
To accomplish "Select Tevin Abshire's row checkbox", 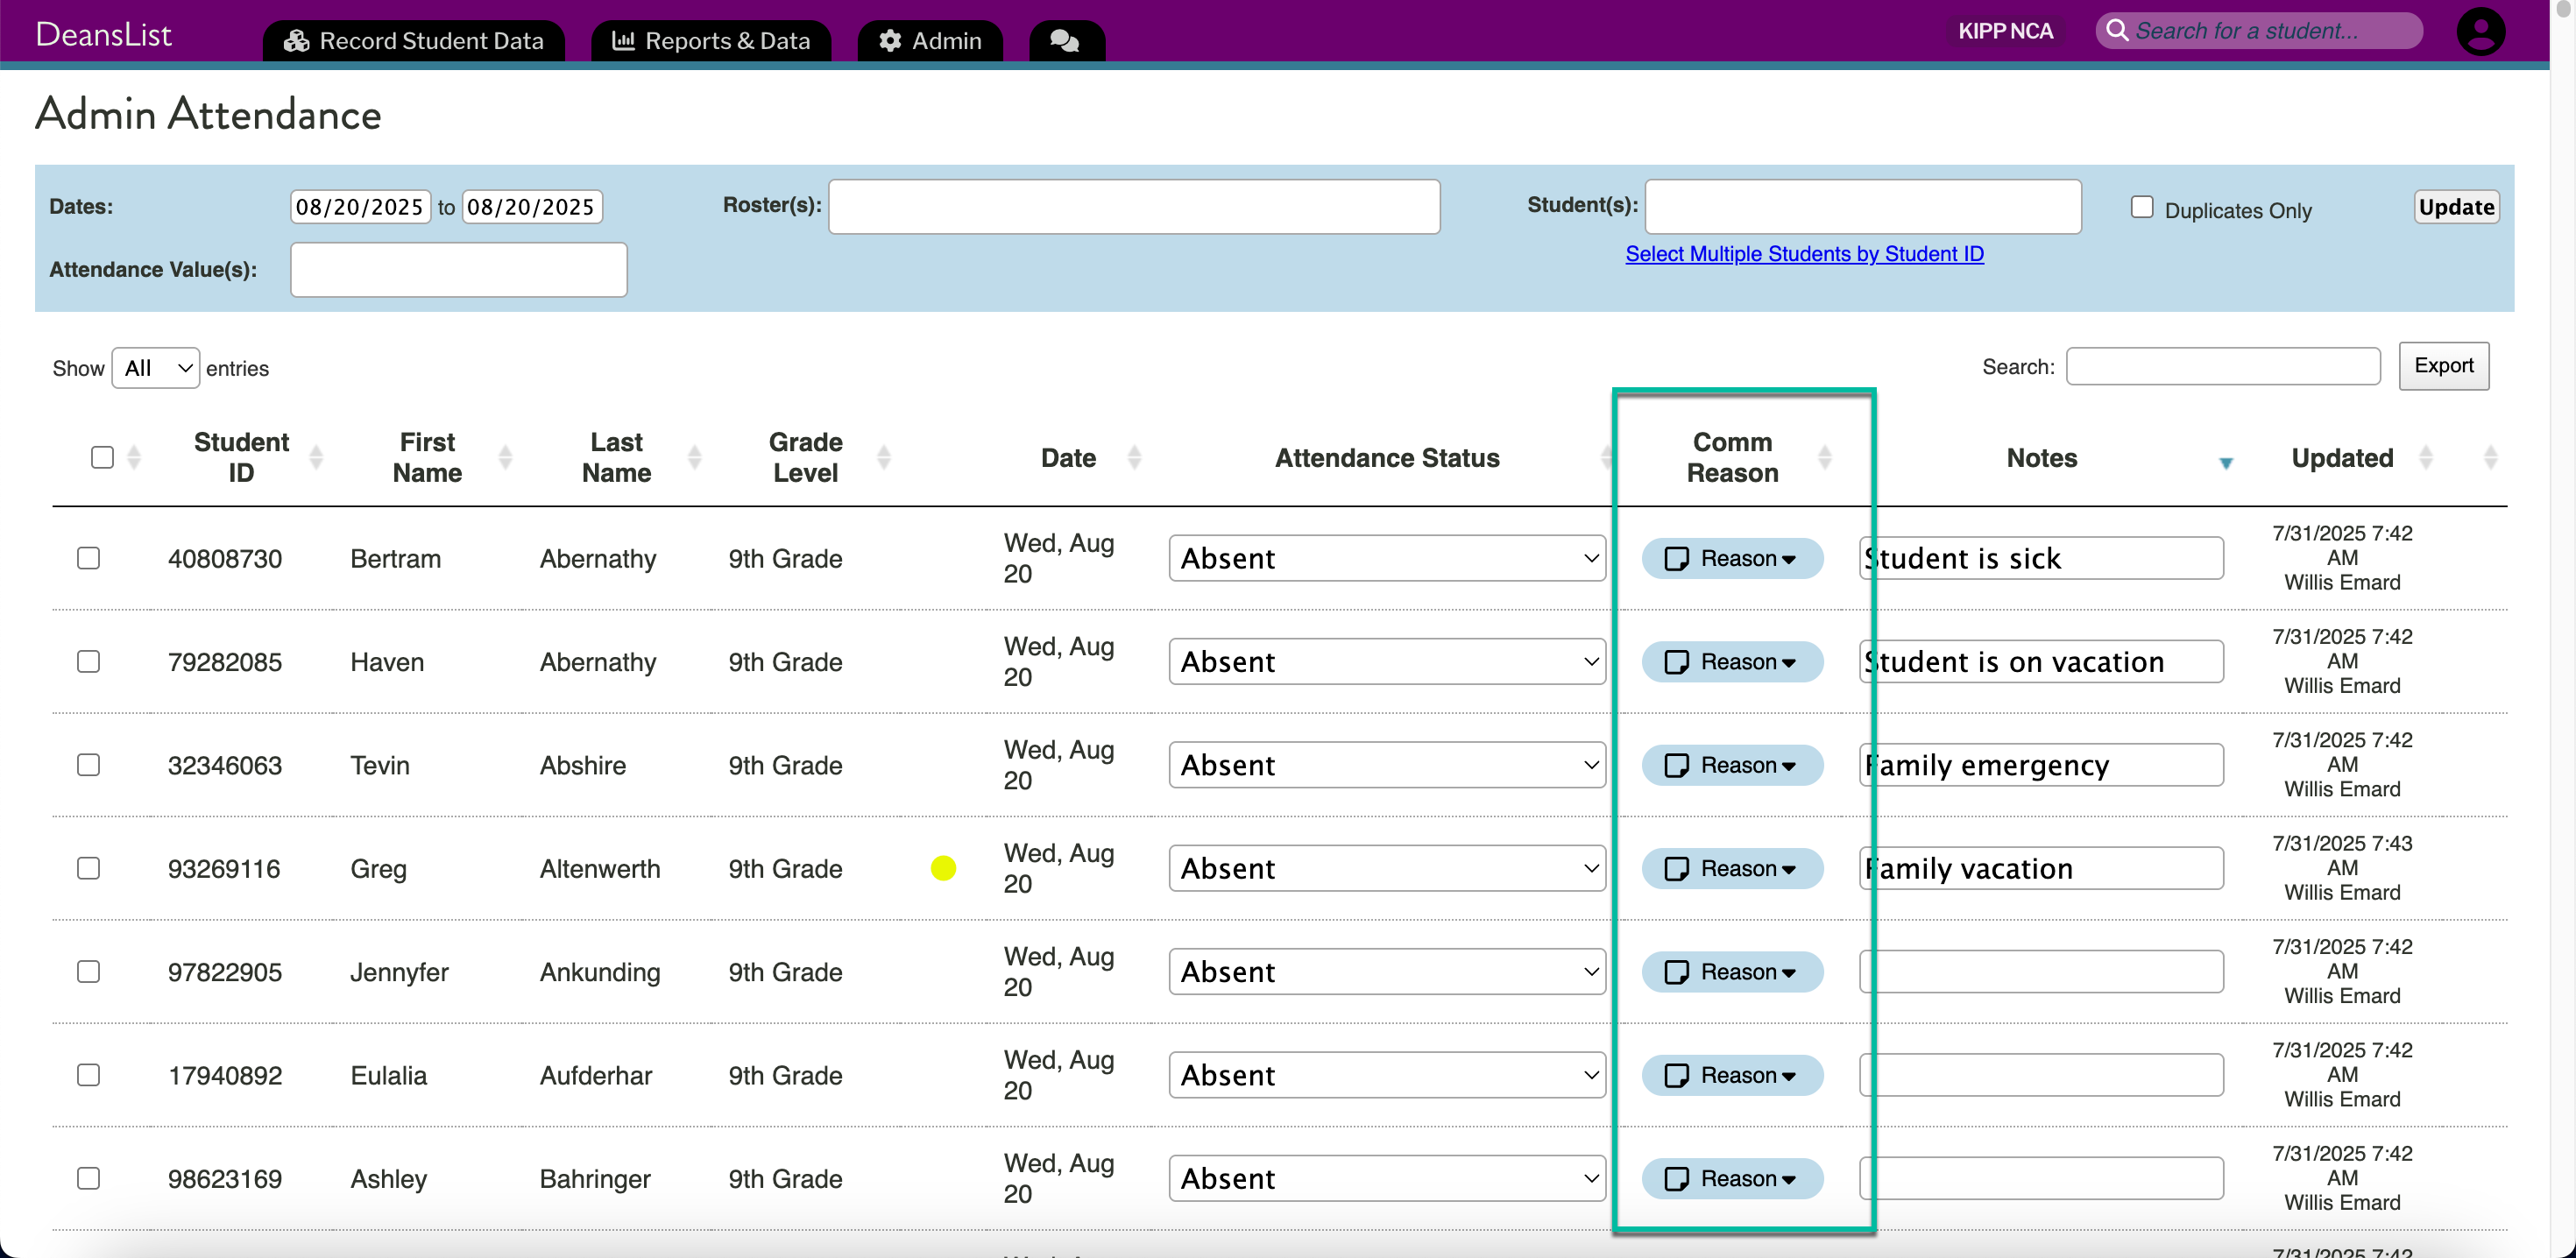I will (88, 765).
